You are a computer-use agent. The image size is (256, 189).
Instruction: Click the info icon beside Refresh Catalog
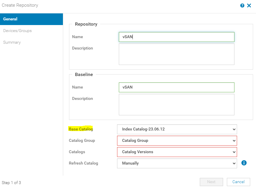coord(244,163)
